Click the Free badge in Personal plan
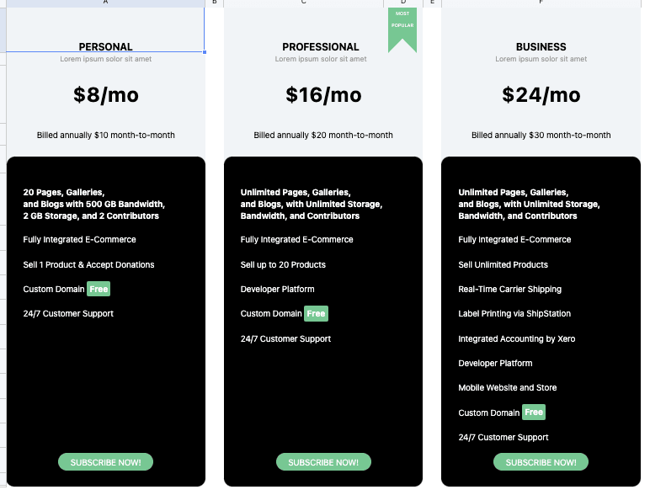Viewport: 650px width, 495px height. coord(99,289)
